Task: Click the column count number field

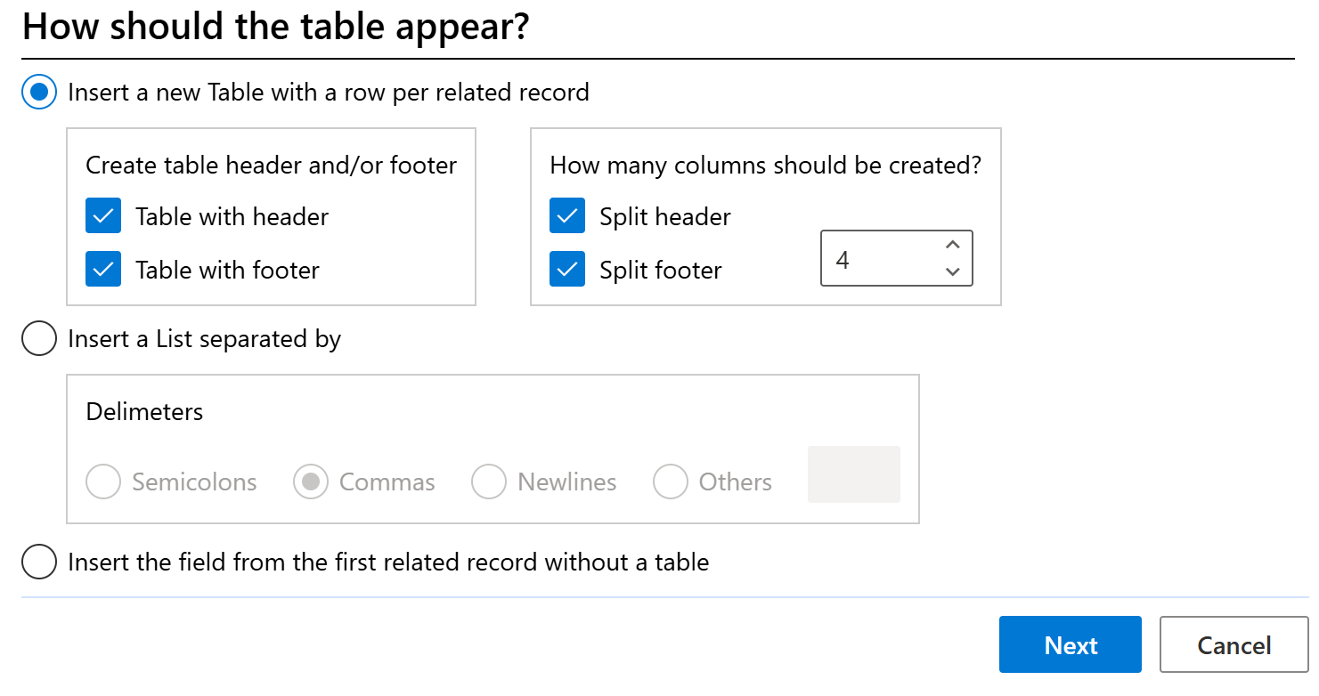Action: coord(877,259)
